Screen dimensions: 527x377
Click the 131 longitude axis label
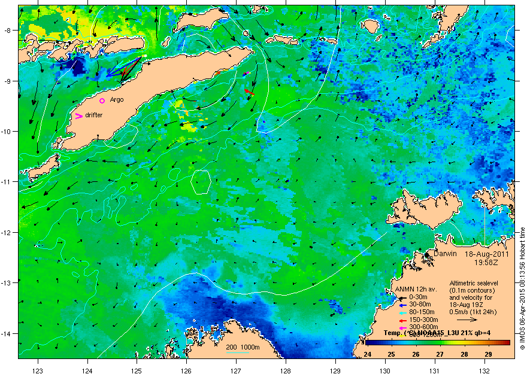[435, 371]
